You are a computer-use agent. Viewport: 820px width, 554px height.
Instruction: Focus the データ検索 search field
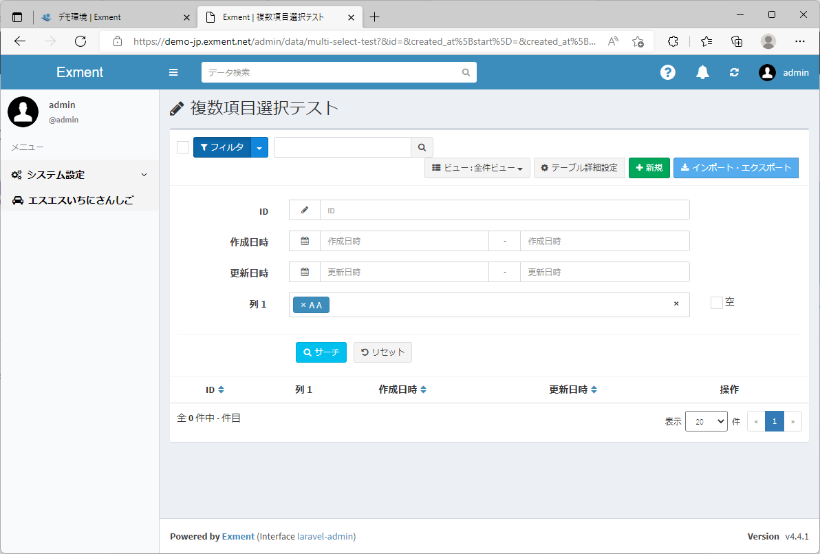click(332, 73)
